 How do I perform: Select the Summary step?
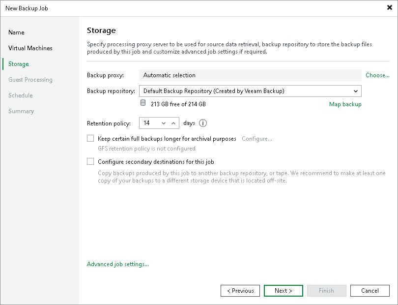[x=21, y=111]
